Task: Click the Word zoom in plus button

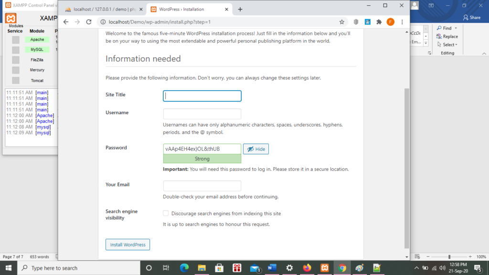Action: [470, 256]
